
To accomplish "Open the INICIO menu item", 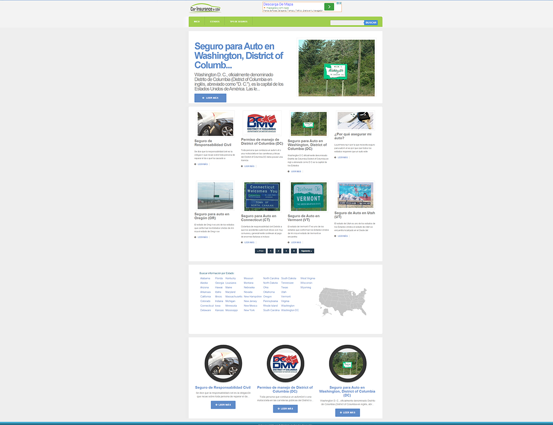I will (197, 22).
